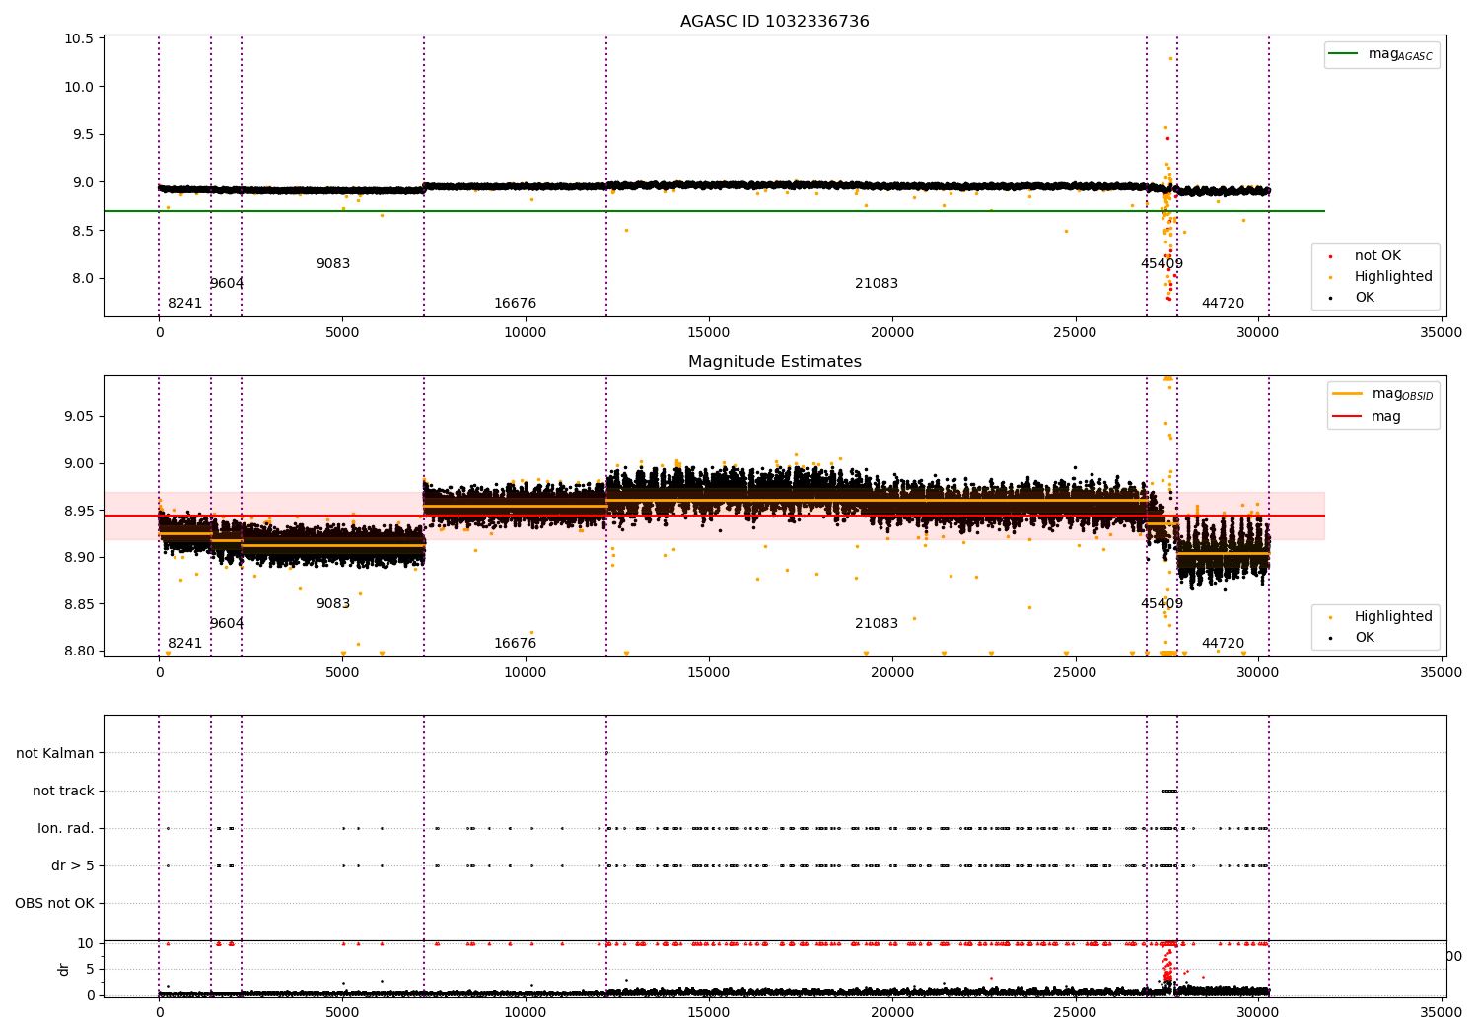Select y-axis tick 8.5 in the top plot
The height and width of the screenshot is (1035, 1479).
pos(83,231)
